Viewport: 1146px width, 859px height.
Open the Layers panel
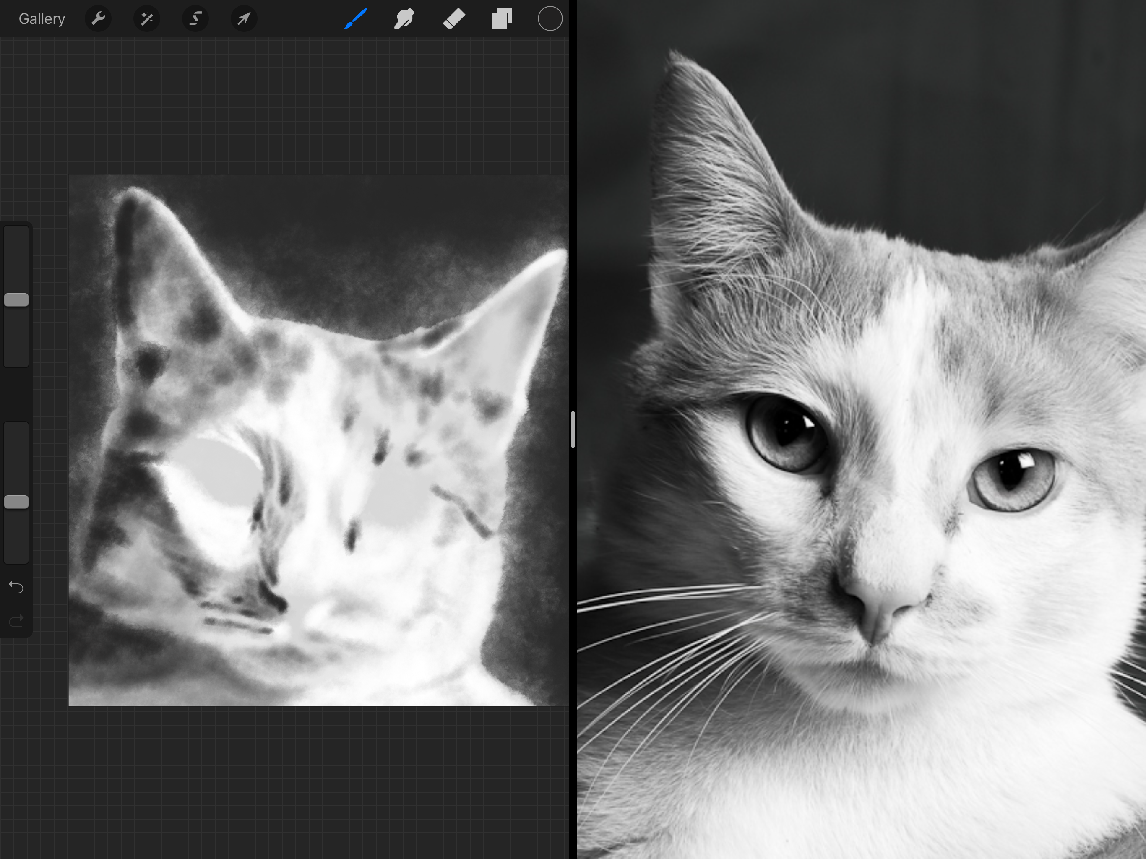tap(502, 19)
